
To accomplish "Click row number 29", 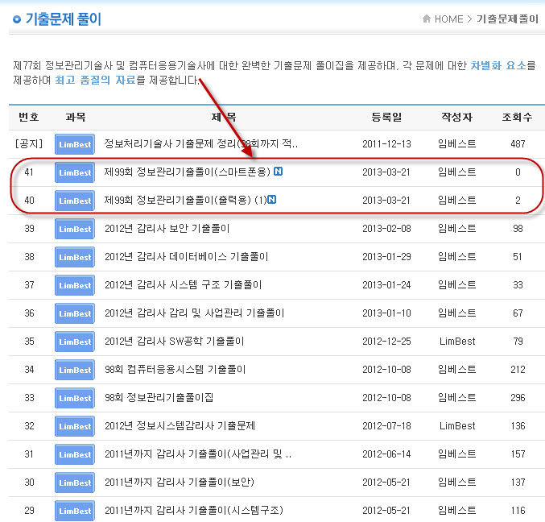I will click(x=29, y=510).
